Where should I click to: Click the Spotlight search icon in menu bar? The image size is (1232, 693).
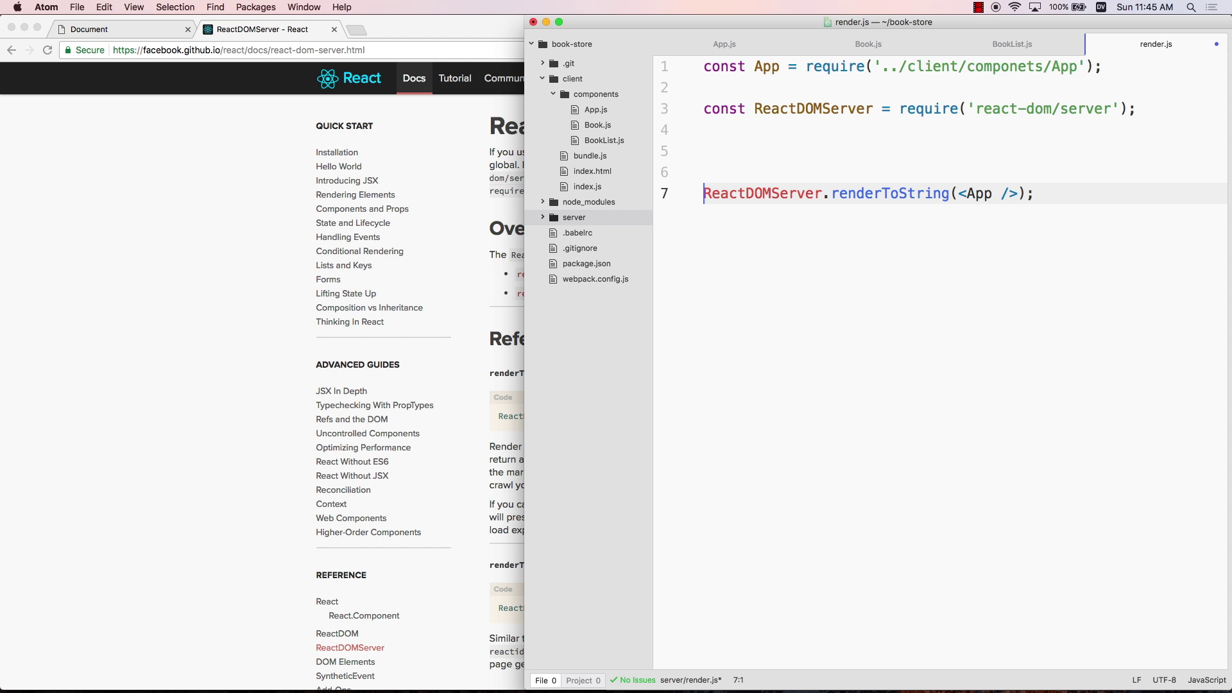point(1191,7)
